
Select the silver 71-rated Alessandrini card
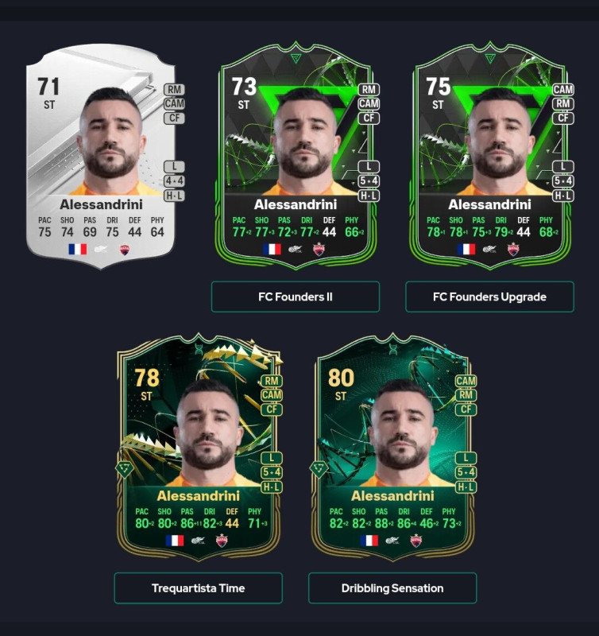pos(101,156)
